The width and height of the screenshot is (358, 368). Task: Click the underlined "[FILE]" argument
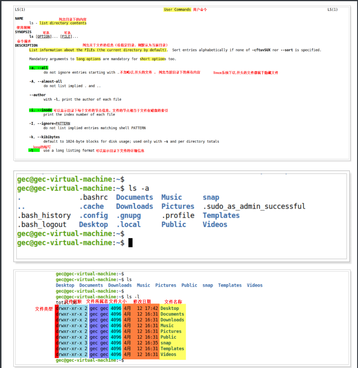click(x=66, y=36)
